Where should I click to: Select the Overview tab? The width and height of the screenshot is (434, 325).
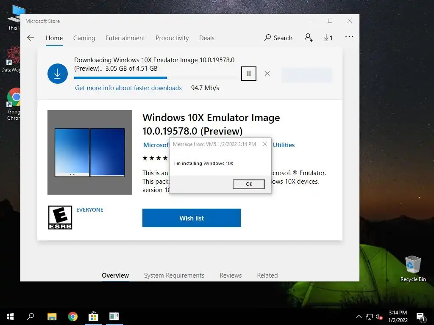point(115,275)
